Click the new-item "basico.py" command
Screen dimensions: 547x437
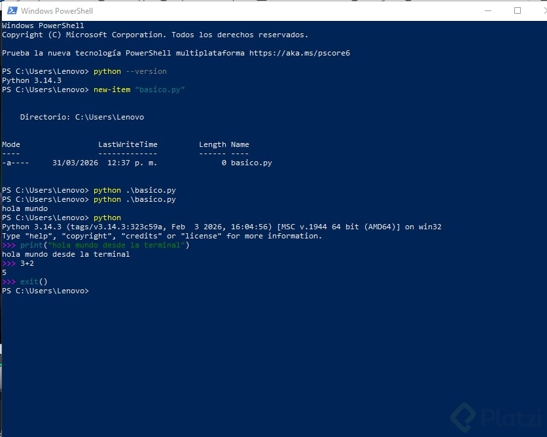click(139, 90)
